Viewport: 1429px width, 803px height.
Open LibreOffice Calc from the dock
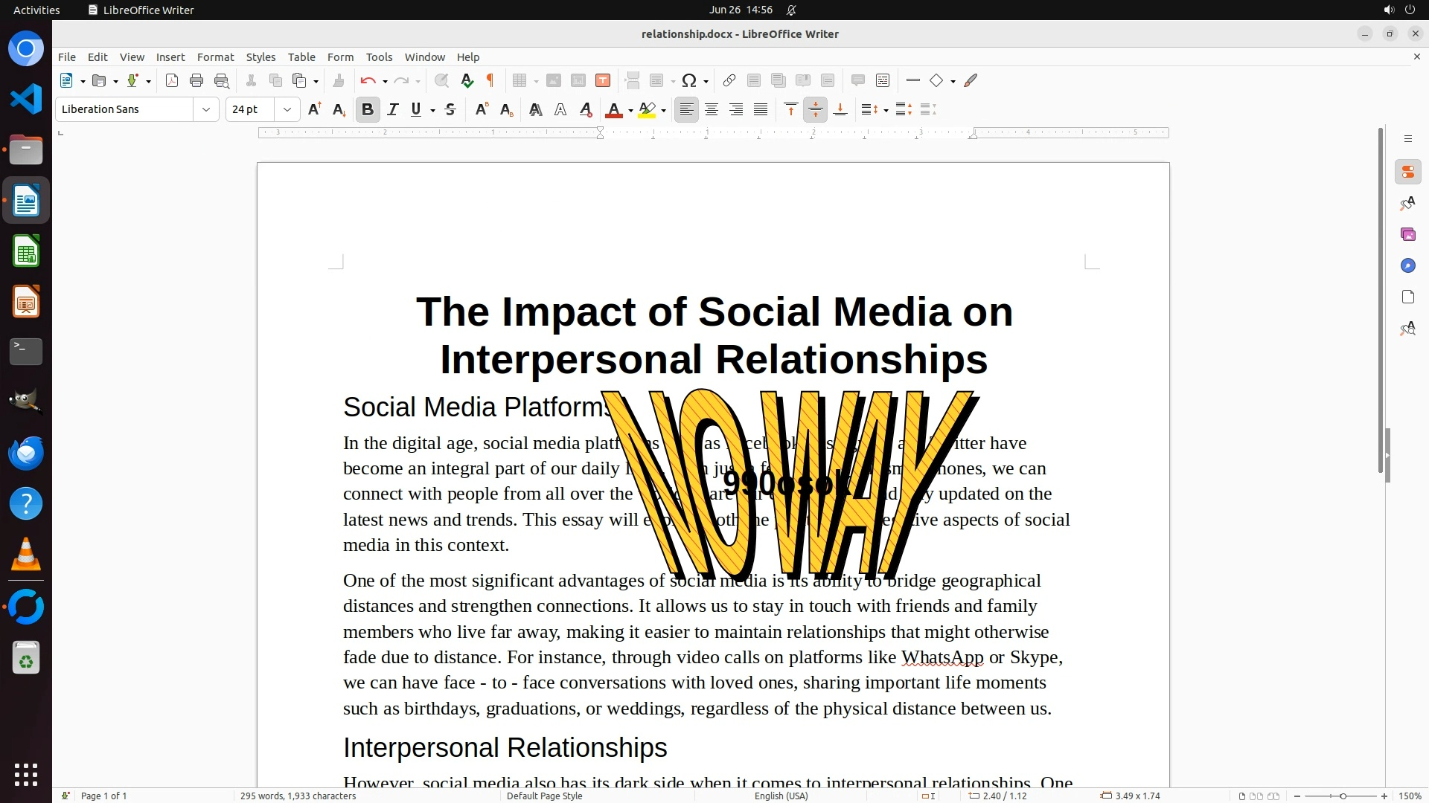tap(26, 252)
